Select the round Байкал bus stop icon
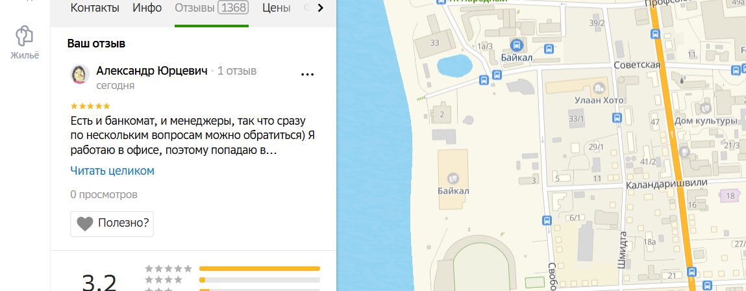The image size is (746, 291). 516,45
